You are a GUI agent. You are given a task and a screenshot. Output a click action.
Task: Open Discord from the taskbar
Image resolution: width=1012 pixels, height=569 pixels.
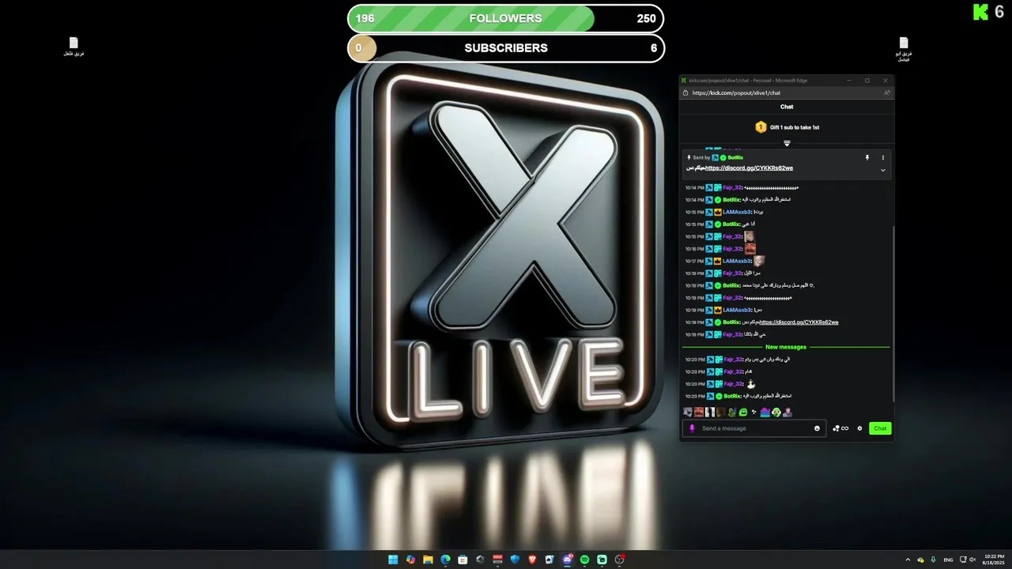coord(567,560)
